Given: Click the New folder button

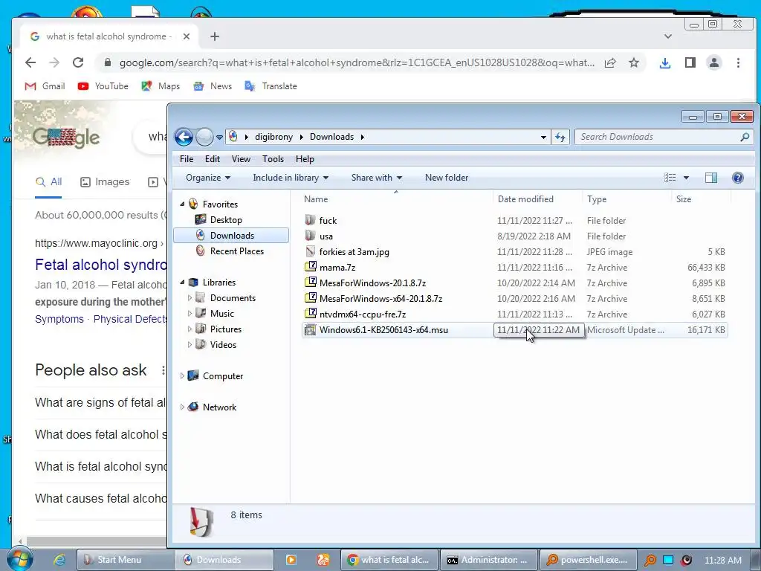Looking at the screenshot, I should coord(447,178).
